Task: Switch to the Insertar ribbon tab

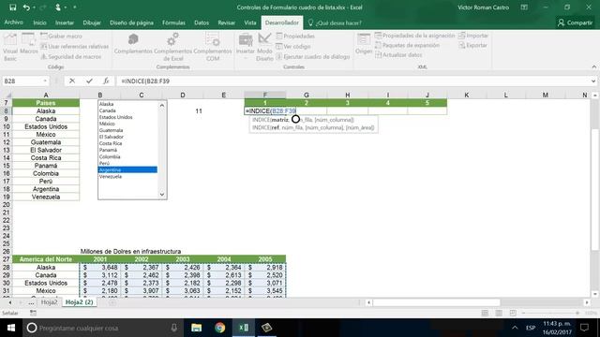Action: [x=65, y=22]
